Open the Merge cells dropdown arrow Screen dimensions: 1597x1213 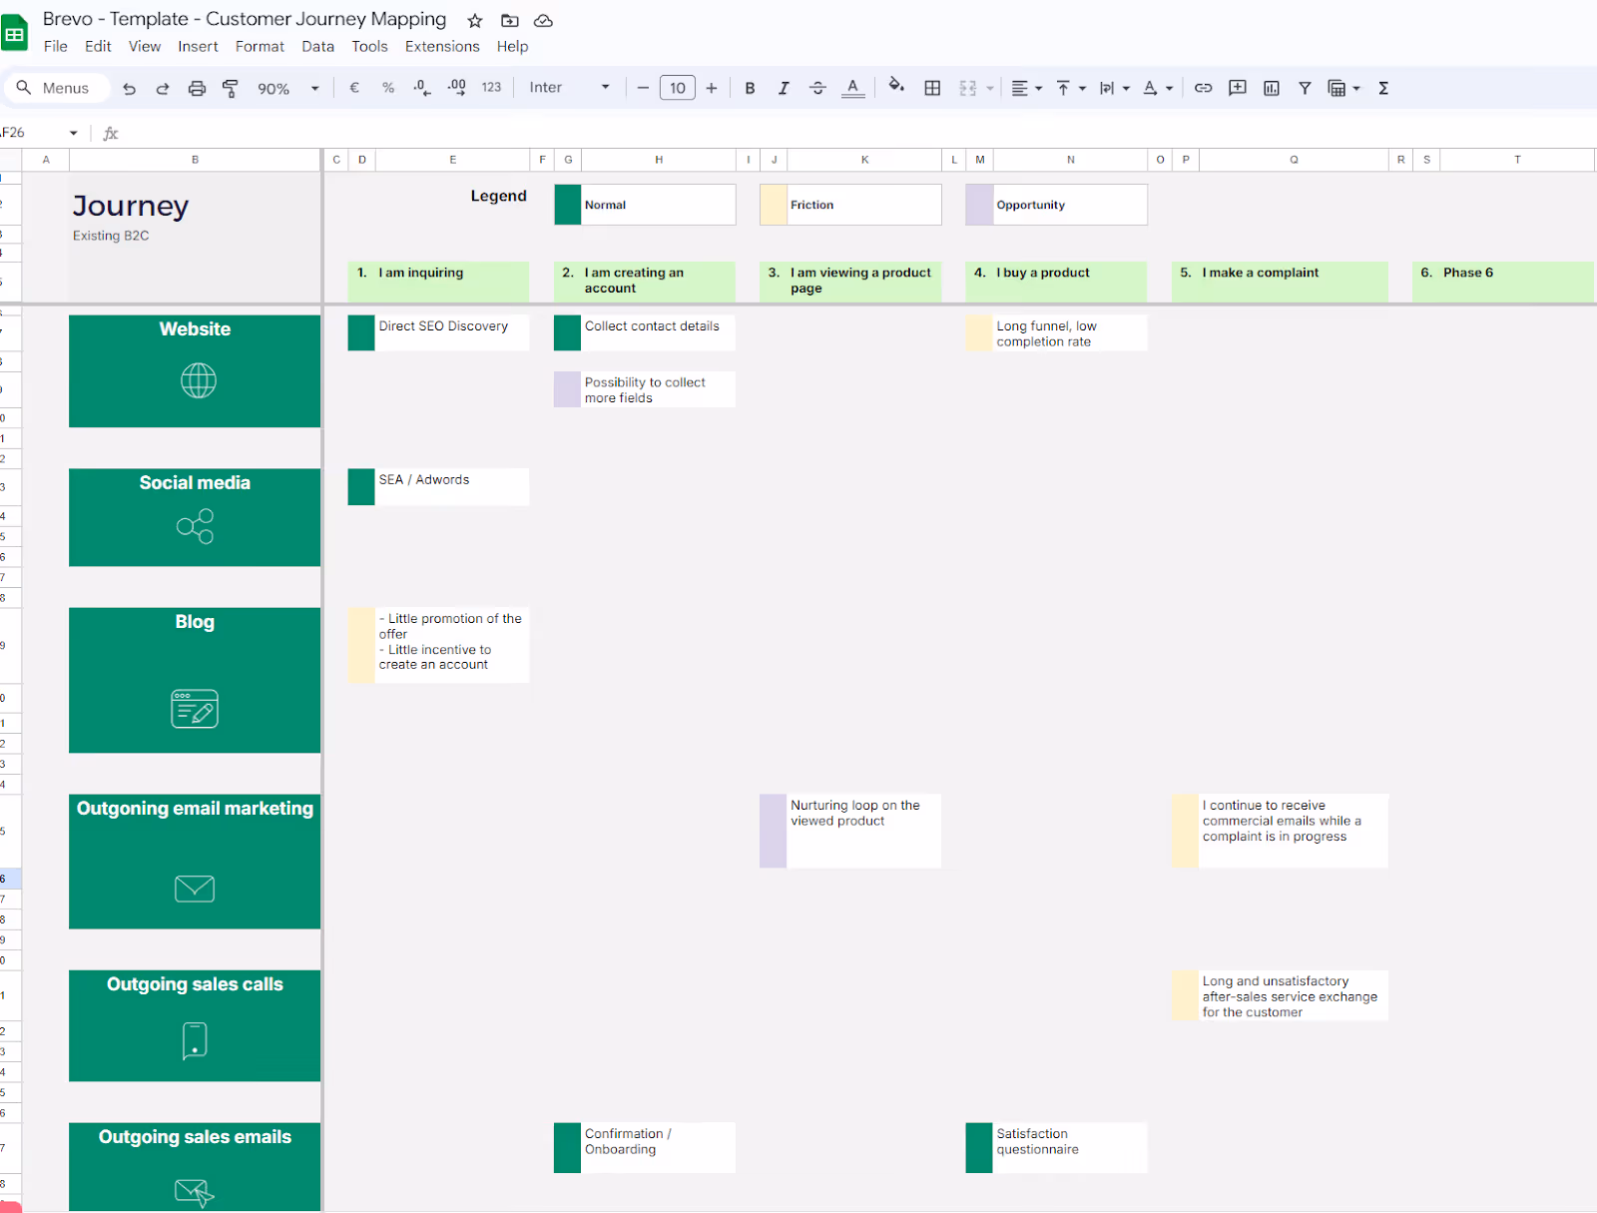990,88
